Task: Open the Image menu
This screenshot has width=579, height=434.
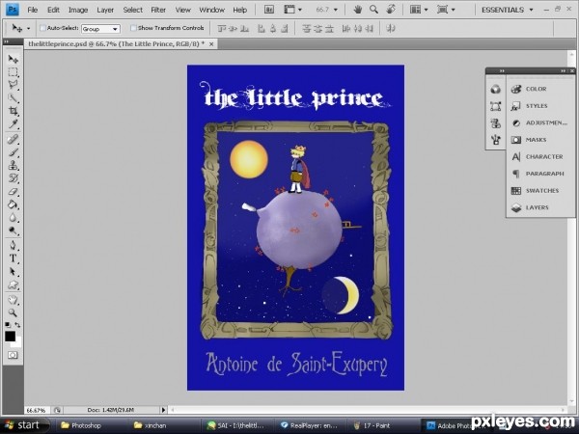Action: (78, 10)
